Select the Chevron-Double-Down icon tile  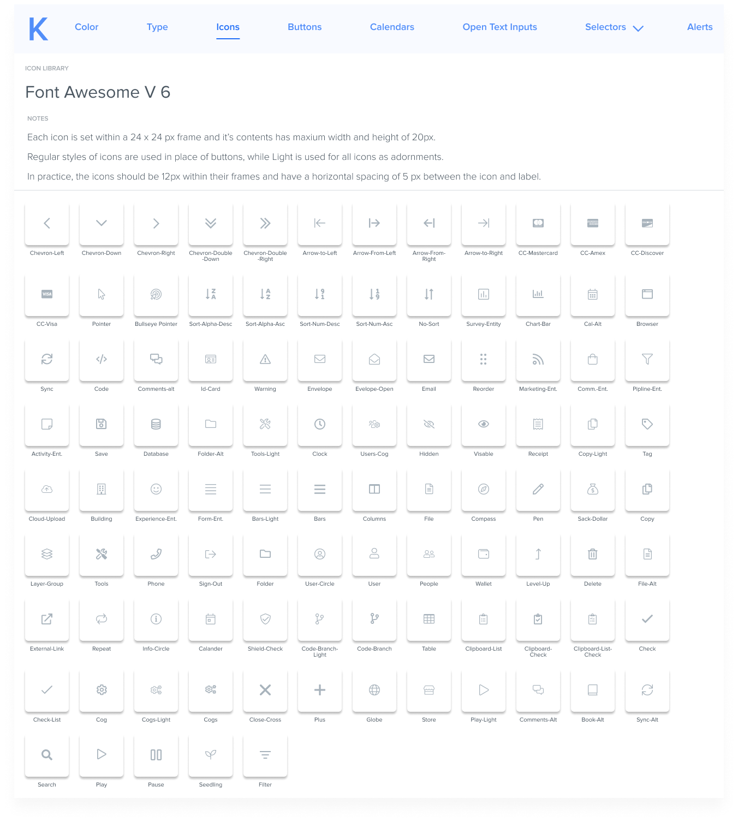tap(211, 223)
